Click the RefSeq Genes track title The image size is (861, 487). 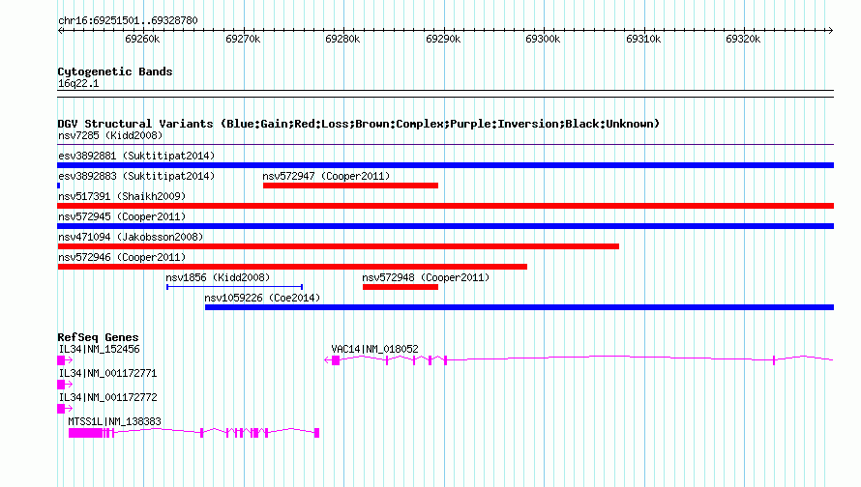[98, 337]
